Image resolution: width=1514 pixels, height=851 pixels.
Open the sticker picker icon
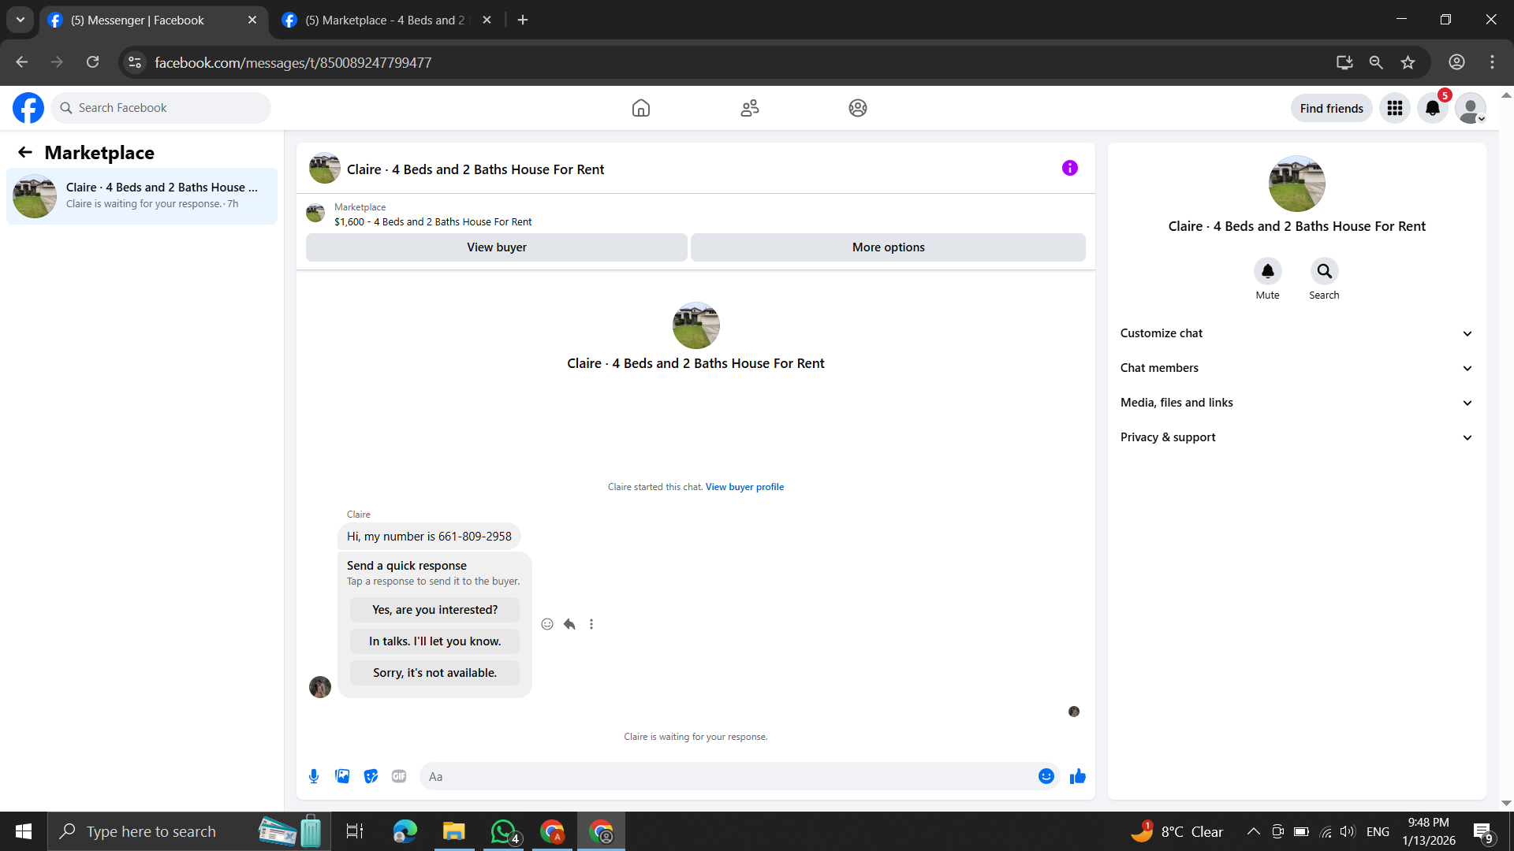(371, 776)
